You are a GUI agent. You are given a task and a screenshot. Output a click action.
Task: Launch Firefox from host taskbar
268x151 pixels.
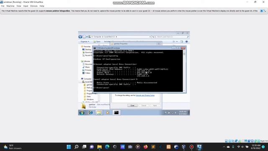(146, 147)
